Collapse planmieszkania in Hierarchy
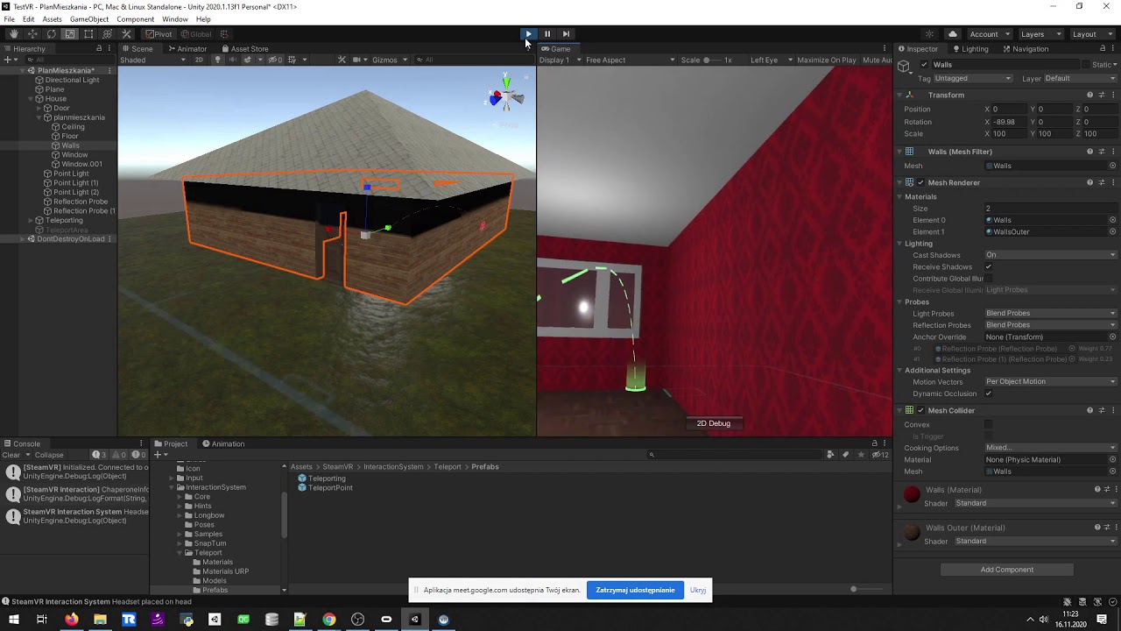This screenshot has height=631, width=1121. coord(38,117)
